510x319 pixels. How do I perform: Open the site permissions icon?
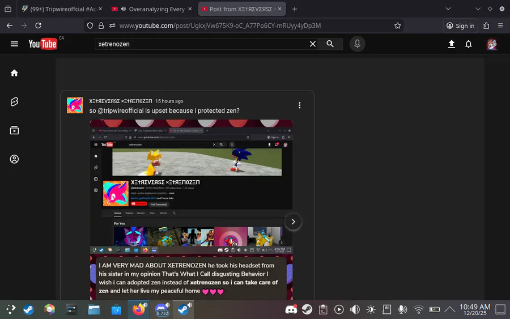[112, 25]
